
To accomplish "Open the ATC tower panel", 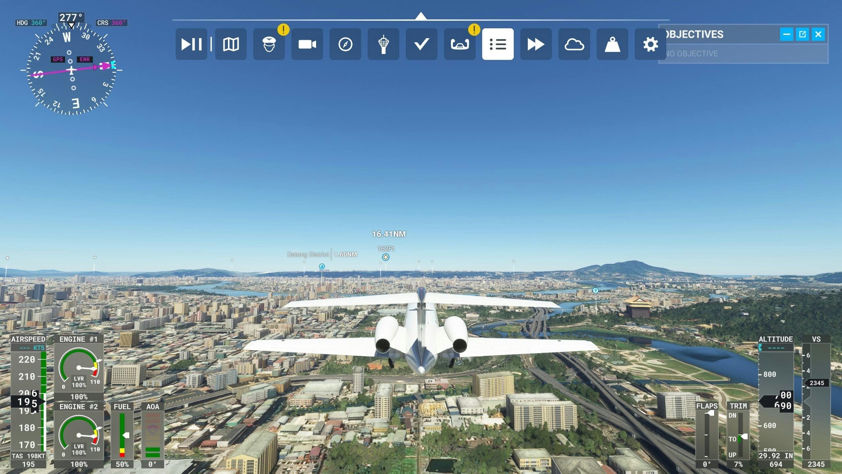I will click(x=383, y=44).
